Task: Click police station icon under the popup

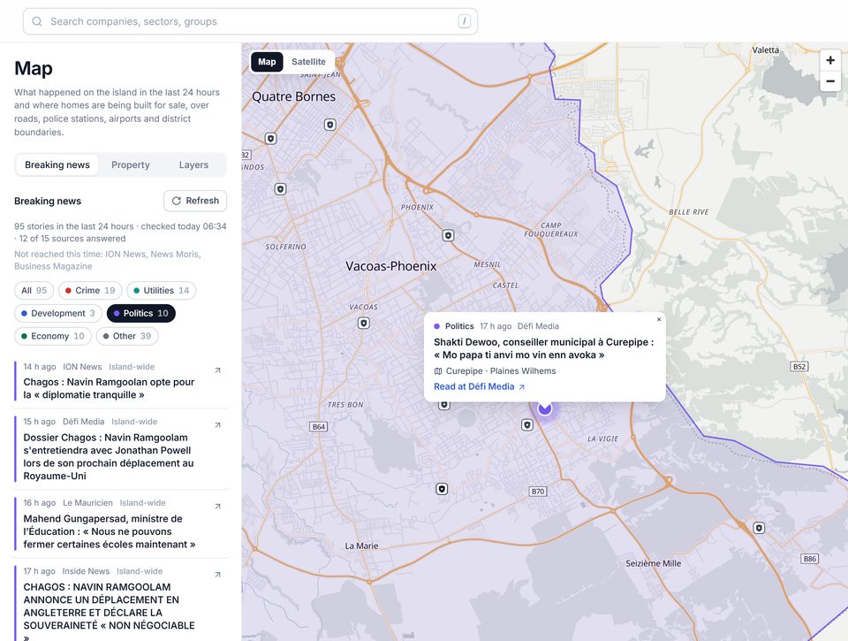Action: (x=444, y=405)
